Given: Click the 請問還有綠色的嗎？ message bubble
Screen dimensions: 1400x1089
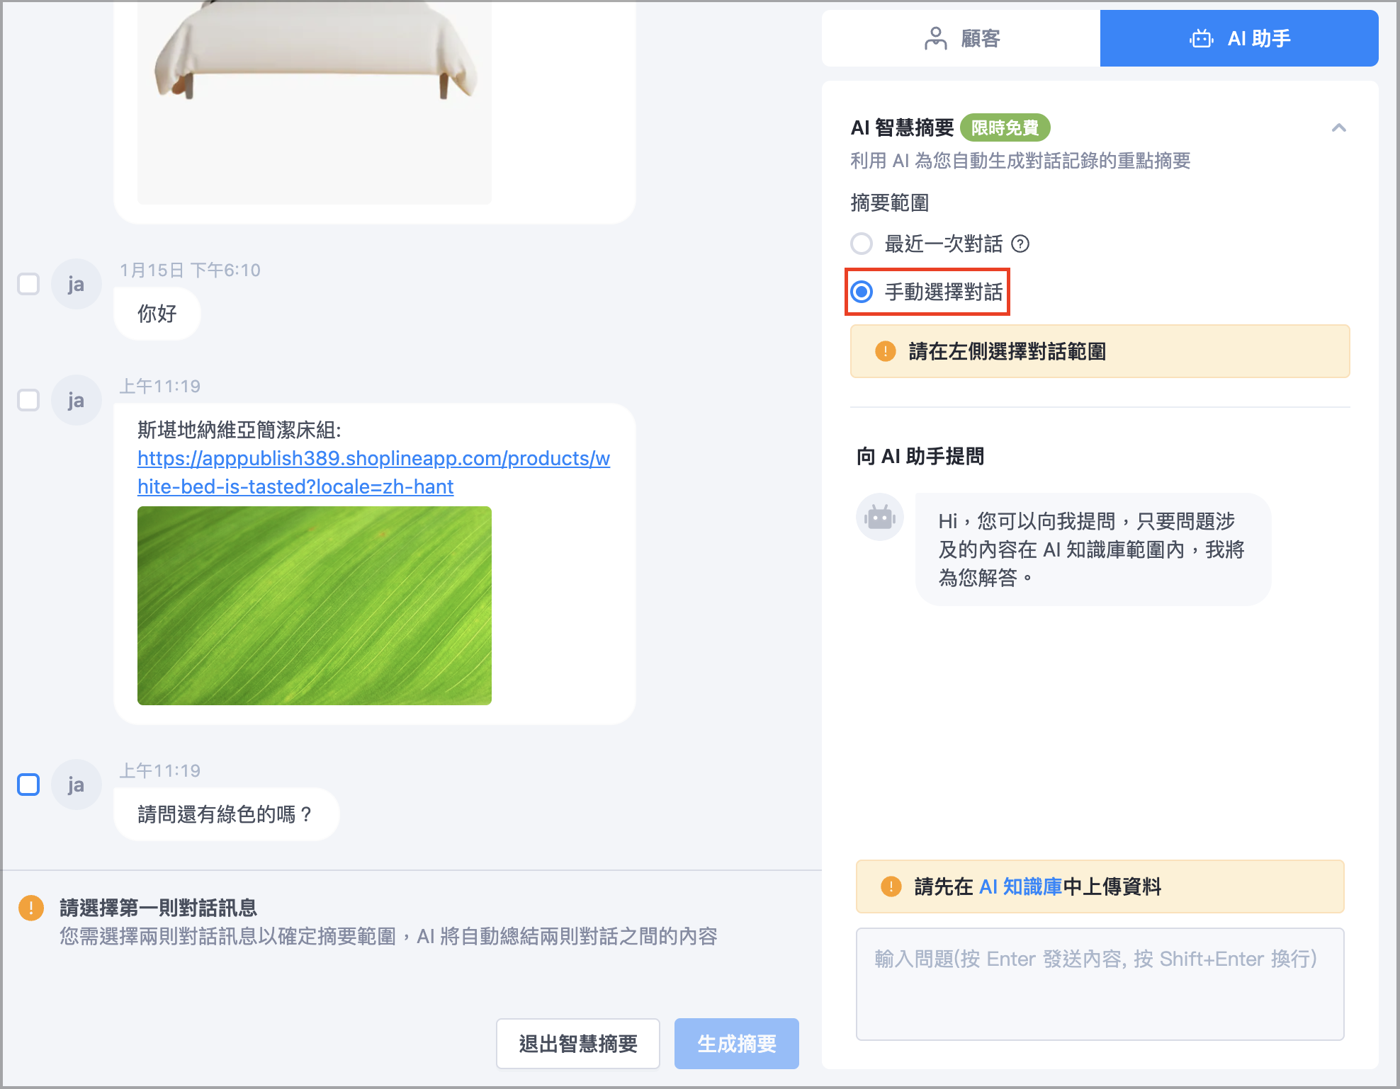Looking at the screenshot, I should [227, 814].
